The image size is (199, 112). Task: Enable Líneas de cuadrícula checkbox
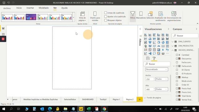[106, 13]
